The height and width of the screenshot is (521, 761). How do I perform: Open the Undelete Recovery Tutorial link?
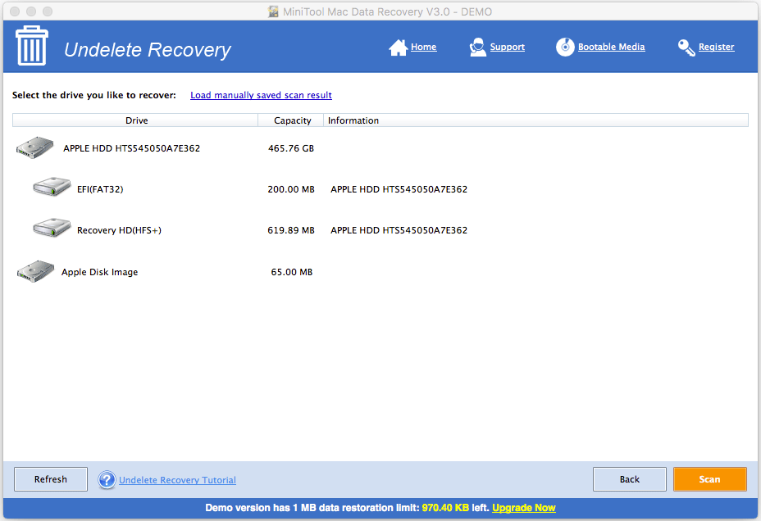pyautogui.click(x=177, y=480)
